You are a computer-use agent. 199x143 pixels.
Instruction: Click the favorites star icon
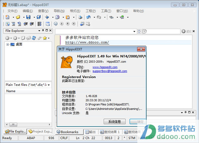click(45, 38)
